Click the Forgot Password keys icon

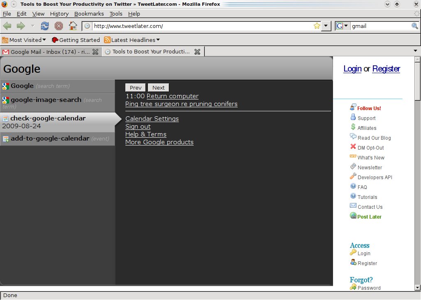(353, 287)
